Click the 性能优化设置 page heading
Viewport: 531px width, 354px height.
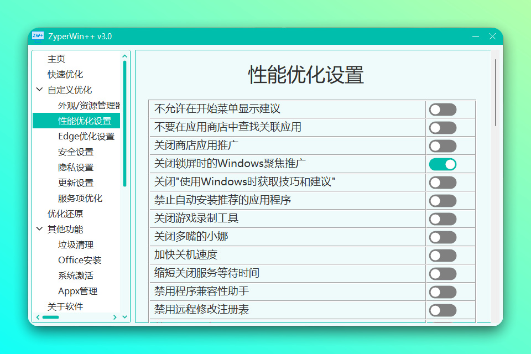(x=306, y=75)
